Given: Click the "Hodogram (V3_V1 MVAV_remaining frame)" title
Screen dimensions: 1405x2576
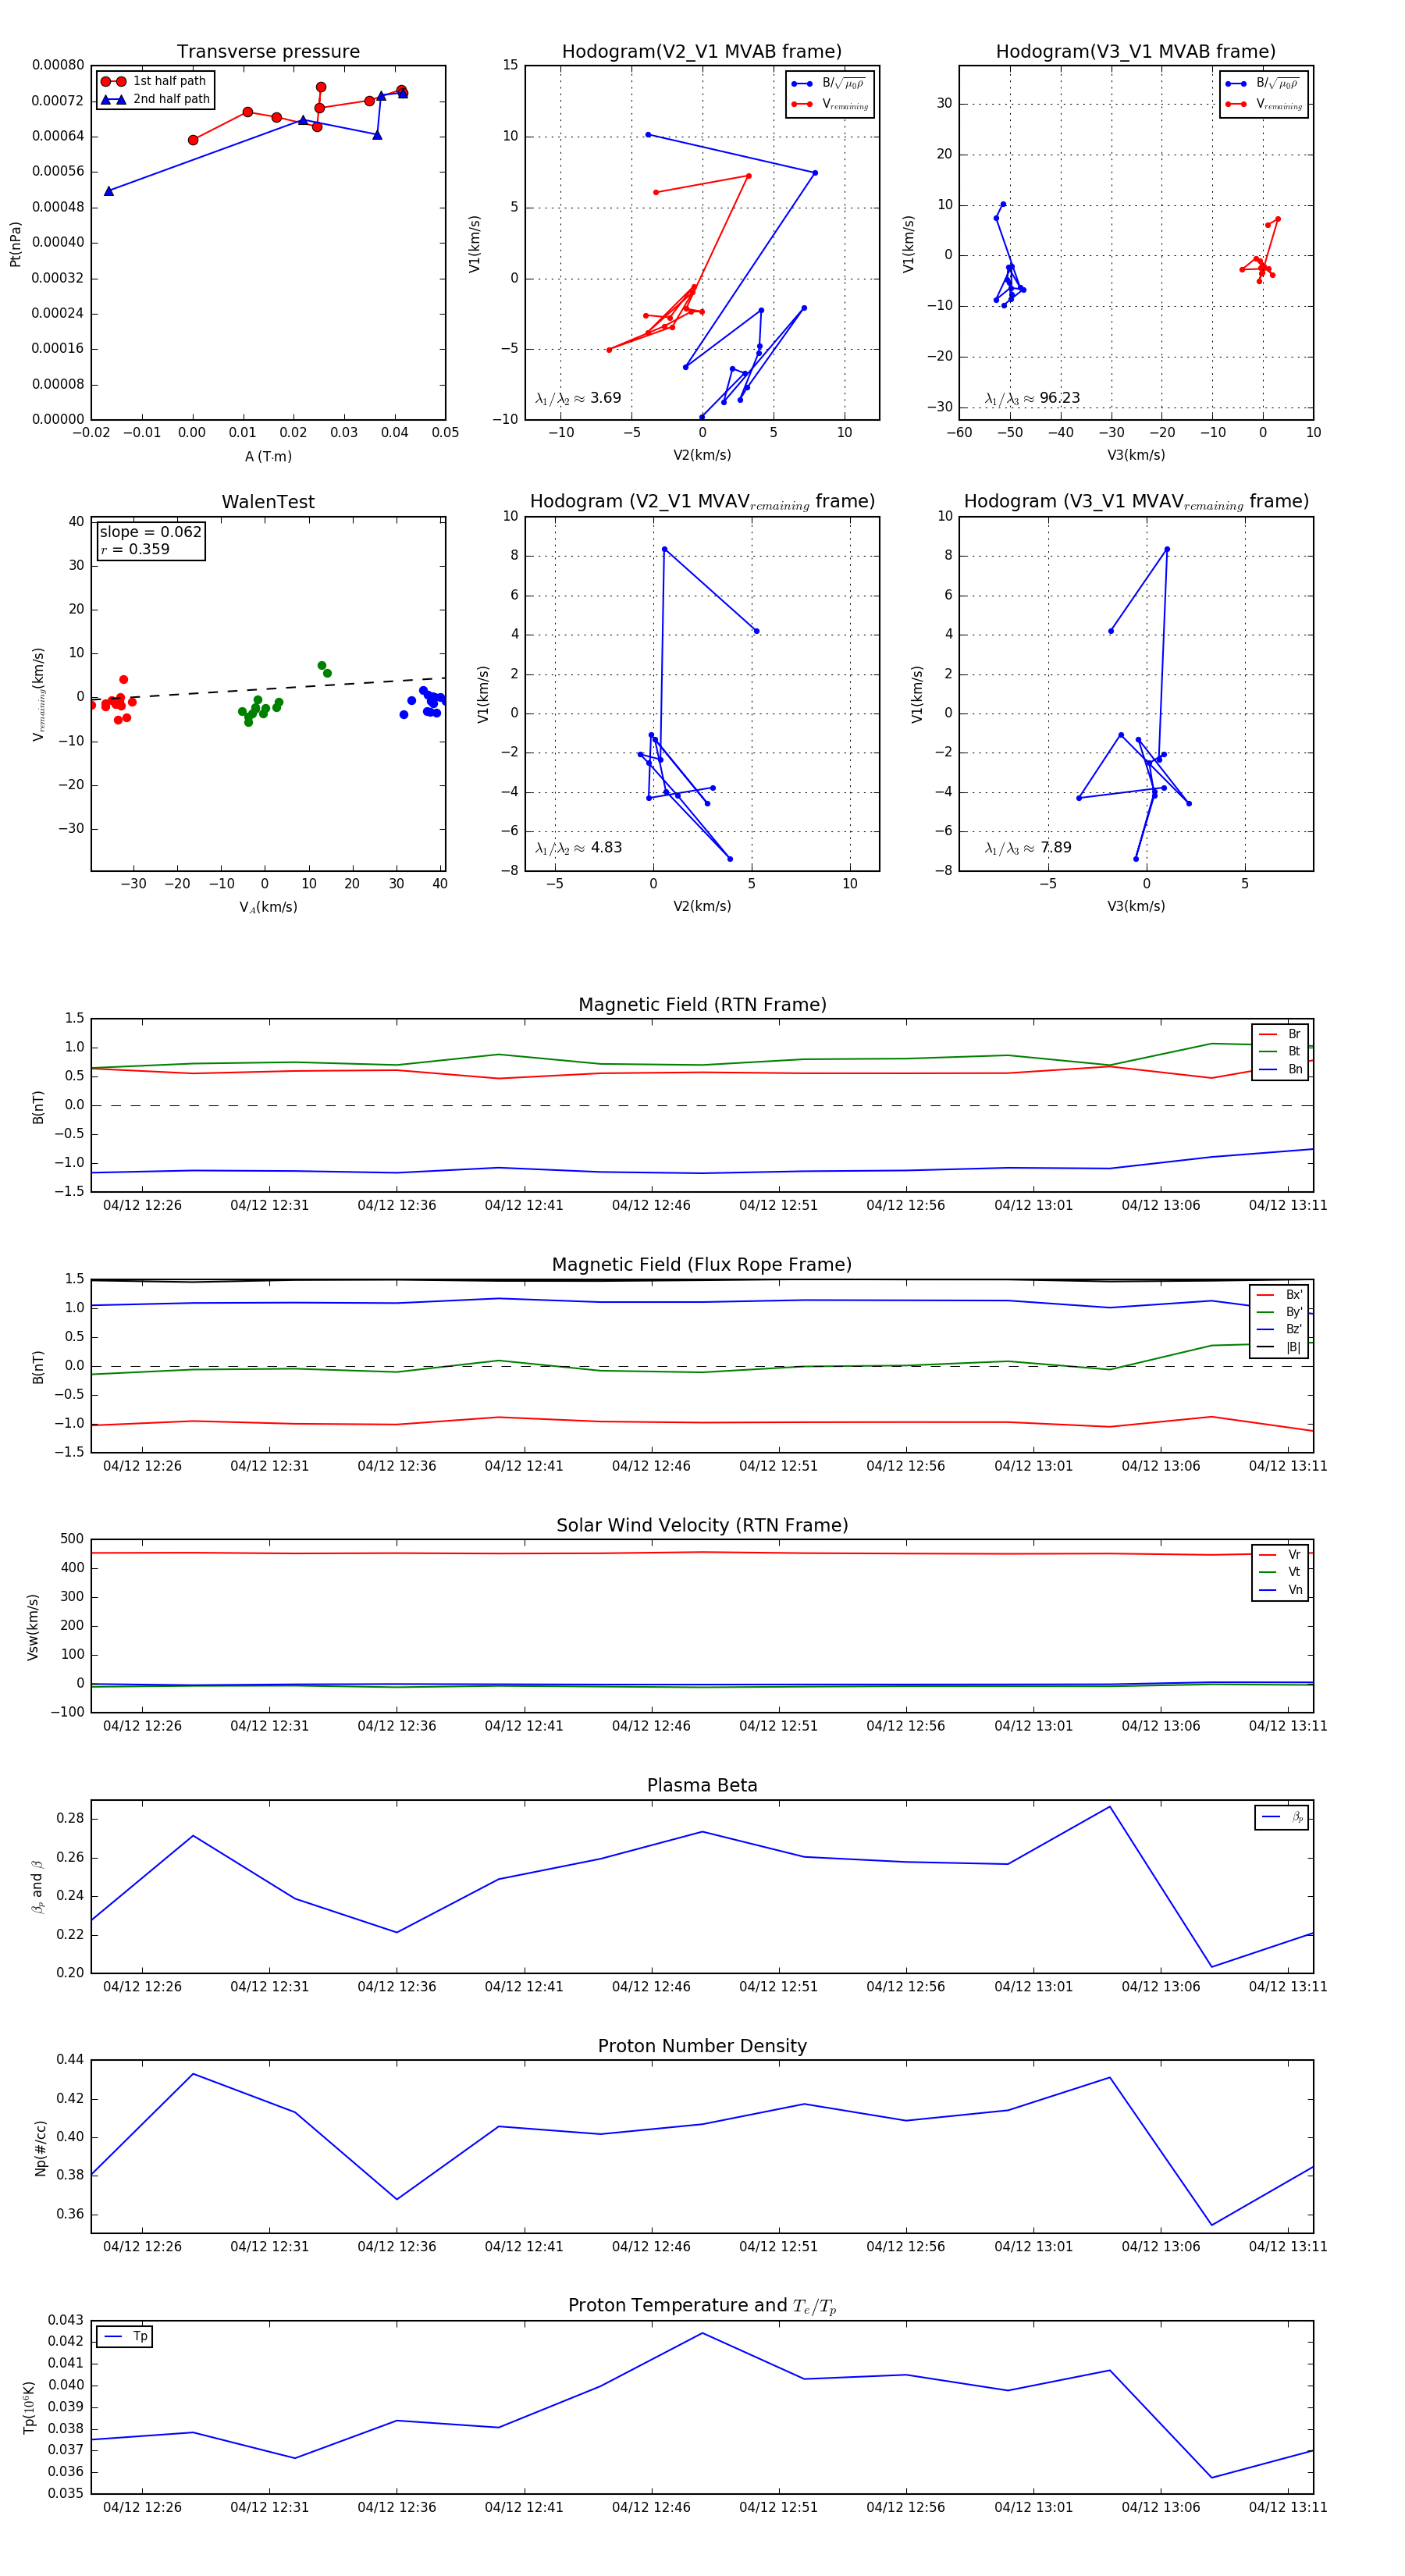Looking at the screenshot, I should [1136, 502].
